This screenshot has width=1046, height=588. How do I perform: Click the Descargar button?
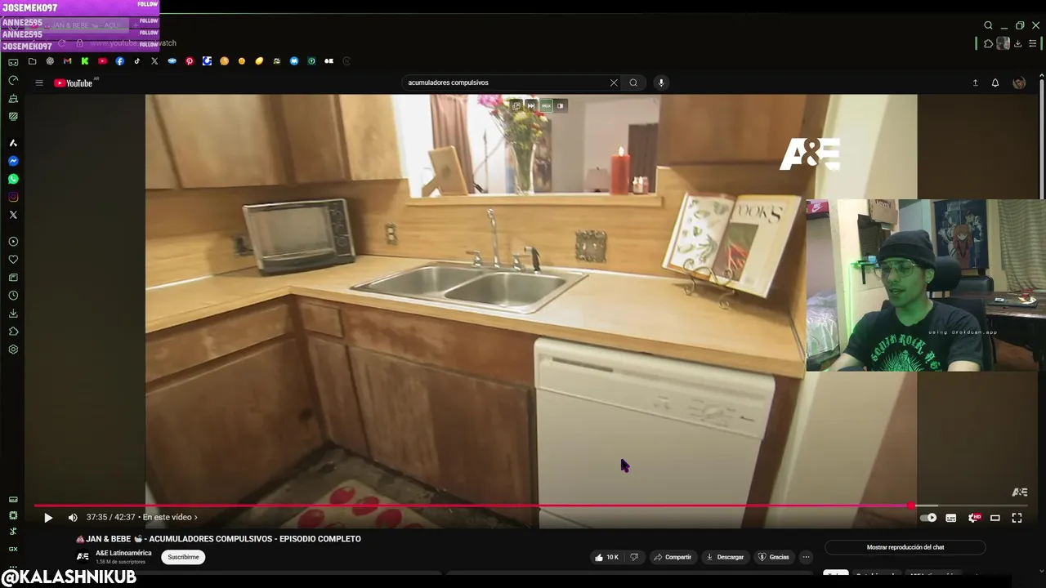coord(725,557)
